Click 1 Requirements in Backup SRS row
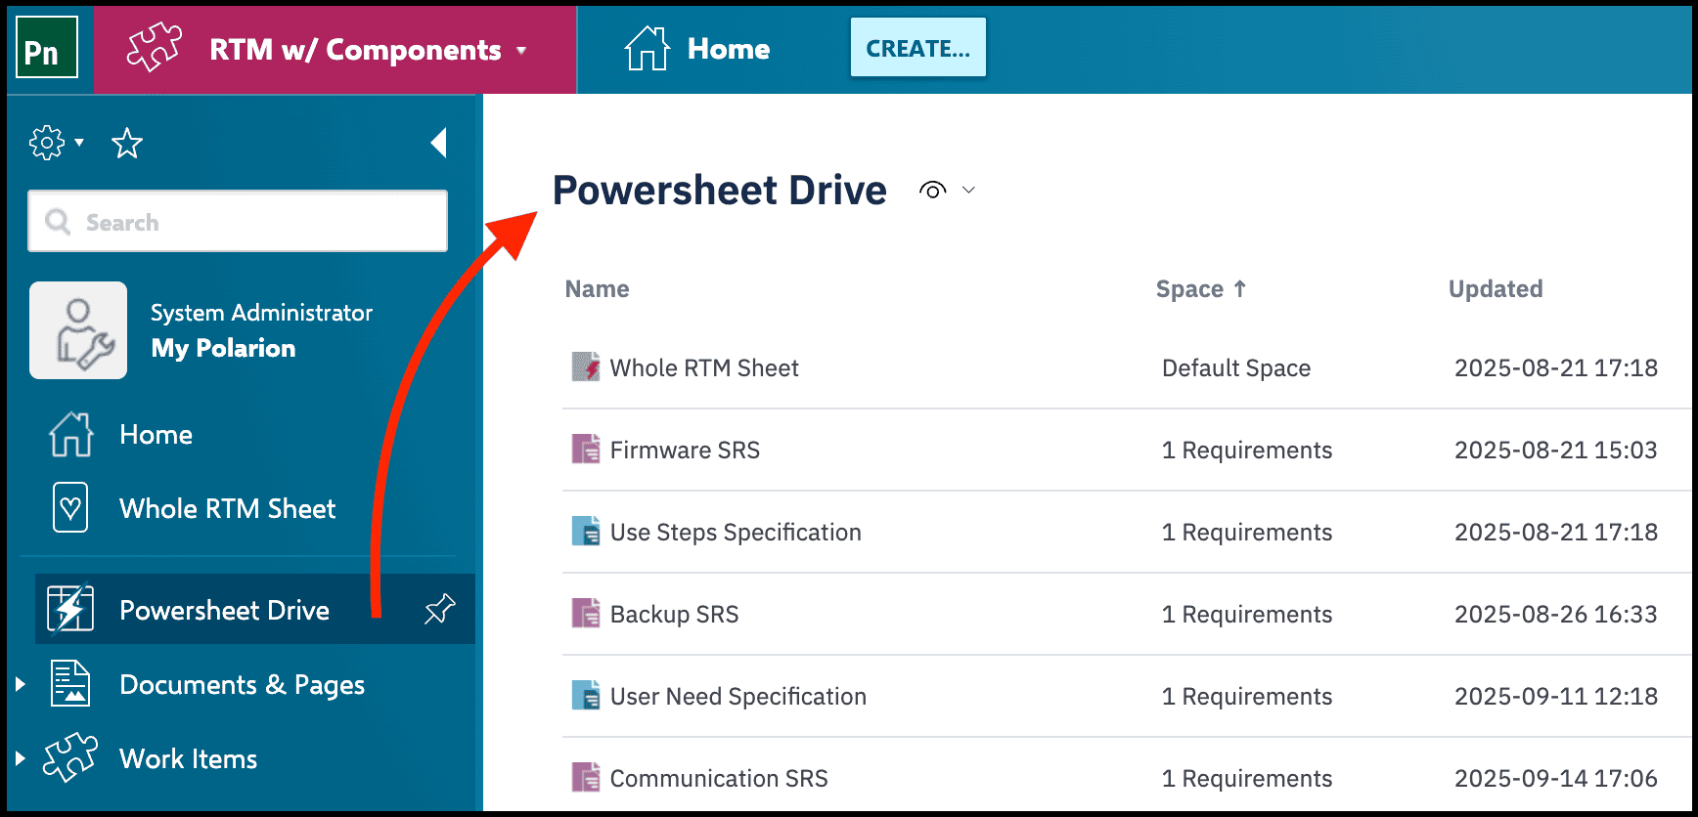Viewport: 1698px width, 817px height. (x=1247, y=614)
